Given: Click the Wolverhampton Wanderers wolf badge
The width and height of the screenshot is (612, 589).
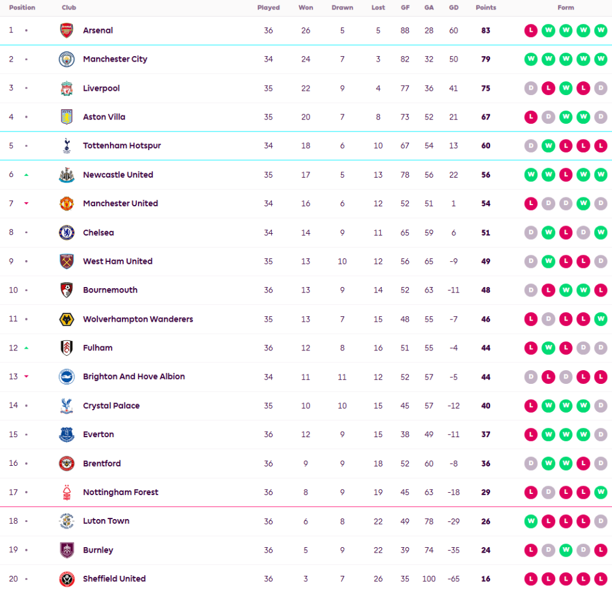Looking at the screenshot, I should 66,319.
